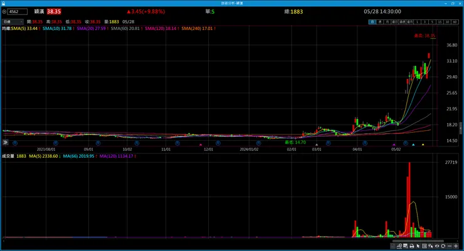Zoom in the chart with plus icon

tap(456, 246)
